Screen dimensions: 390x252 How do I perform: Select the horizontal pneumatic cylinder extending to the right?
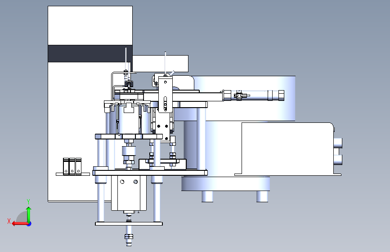[x=253, y=96]
